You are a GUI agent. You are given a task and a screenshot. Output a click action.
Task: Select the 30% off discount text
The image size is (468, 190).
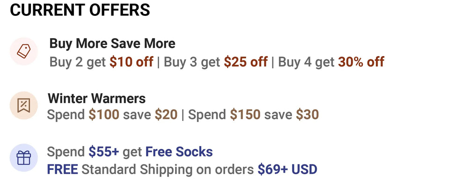click(361, 62)
